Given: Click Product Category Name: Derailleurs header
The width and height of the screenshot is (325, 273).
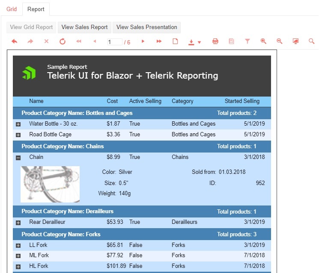Looking at the screenshot, I should pos(68,211).
